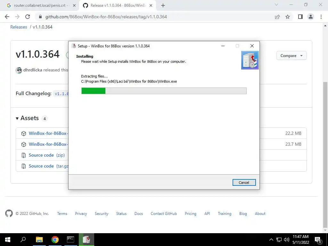Click the Setup installer taskbar icon

tap(86, 240)
